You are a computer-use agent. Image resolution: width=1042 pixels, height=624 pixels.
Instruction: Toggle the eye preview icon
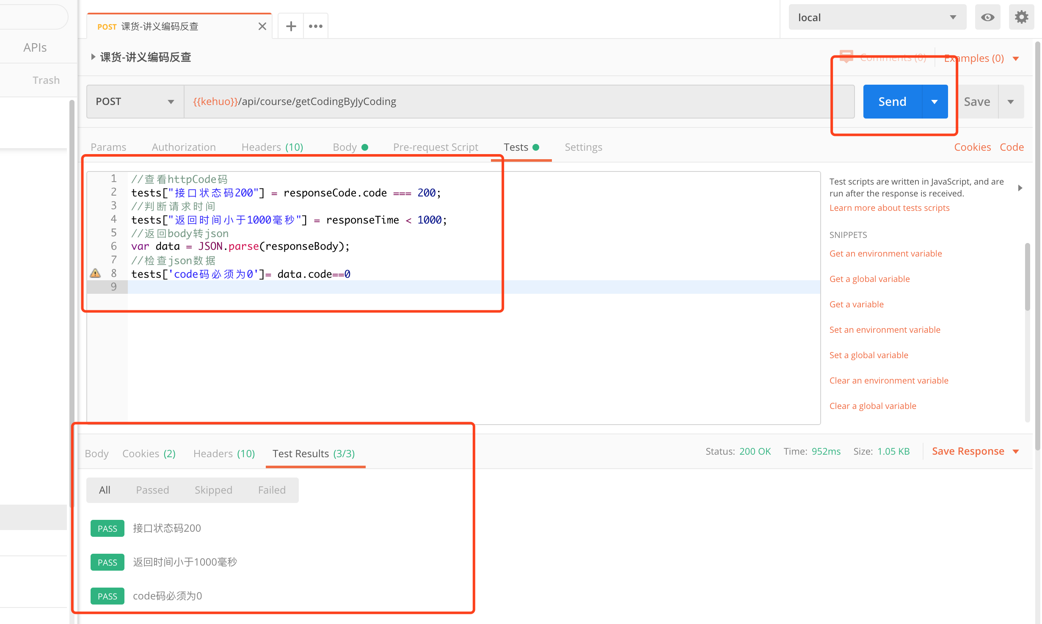(x=988, y=17)
